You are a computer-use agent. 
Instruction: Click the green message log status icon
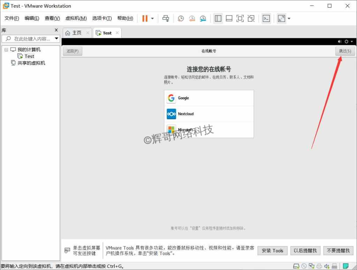tap(345, 266)
